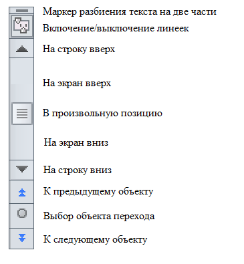This screenshot has width=244, height=264.
Task: Click label 'К следующему объекту'
Action: pos(95,239)
